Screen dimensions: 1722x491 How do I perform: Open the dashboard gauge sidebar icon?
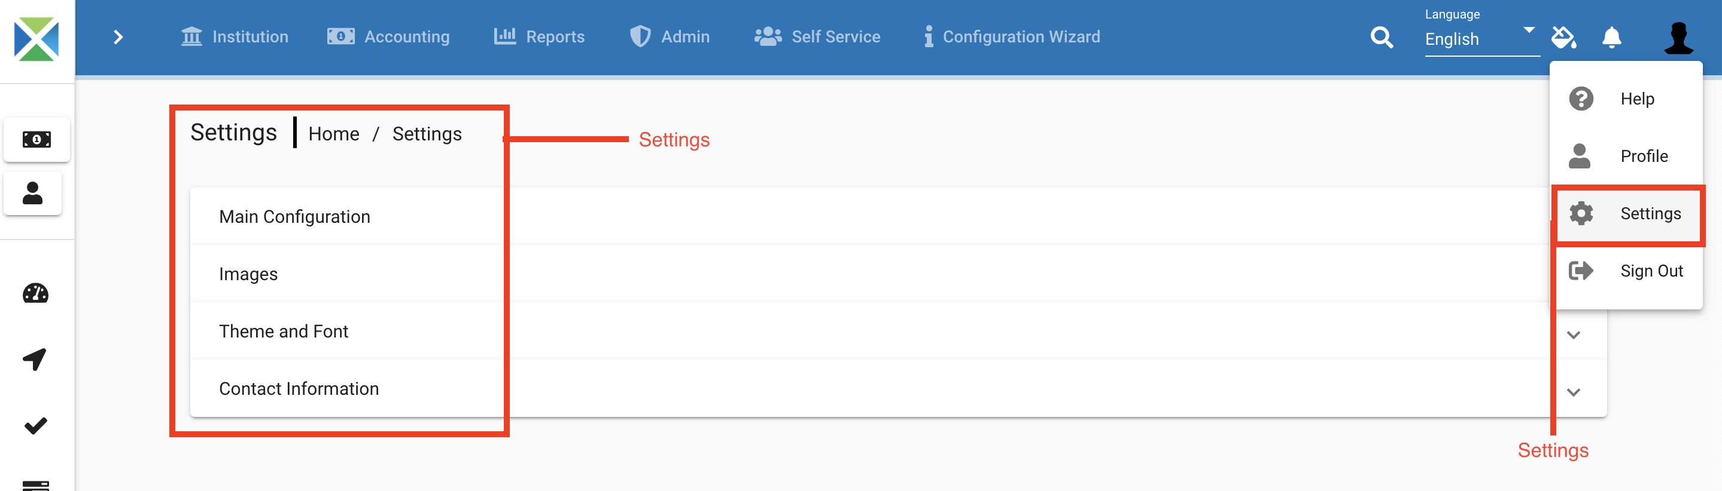[x=35, y=293]
